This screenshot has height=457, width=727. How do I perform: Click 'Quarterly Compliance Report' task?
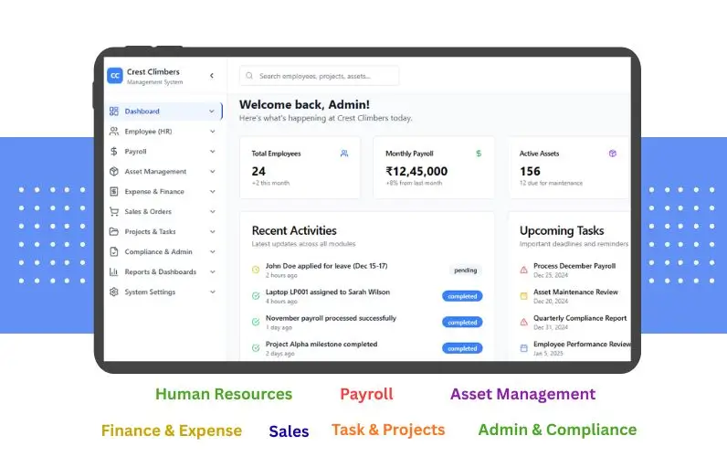[x=580, y=318]
